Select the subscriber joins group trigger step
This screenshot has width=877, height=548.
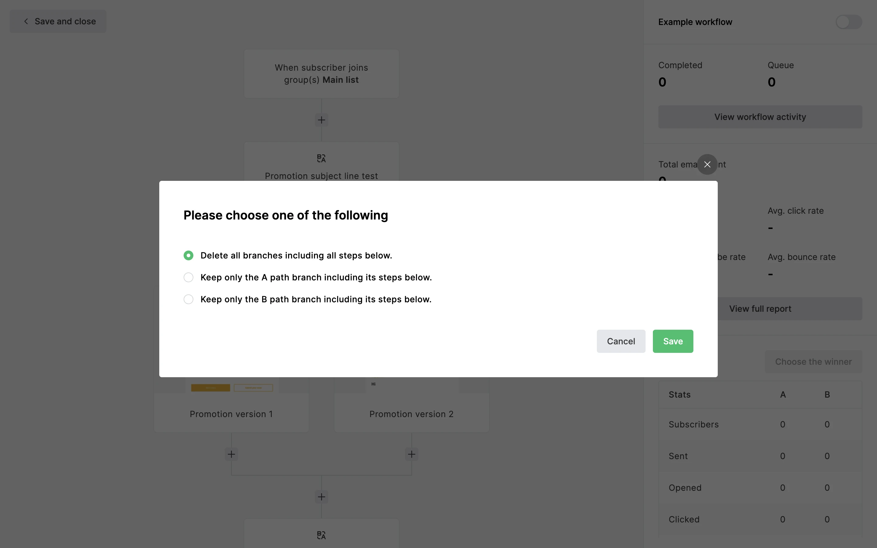click(322, 74)
